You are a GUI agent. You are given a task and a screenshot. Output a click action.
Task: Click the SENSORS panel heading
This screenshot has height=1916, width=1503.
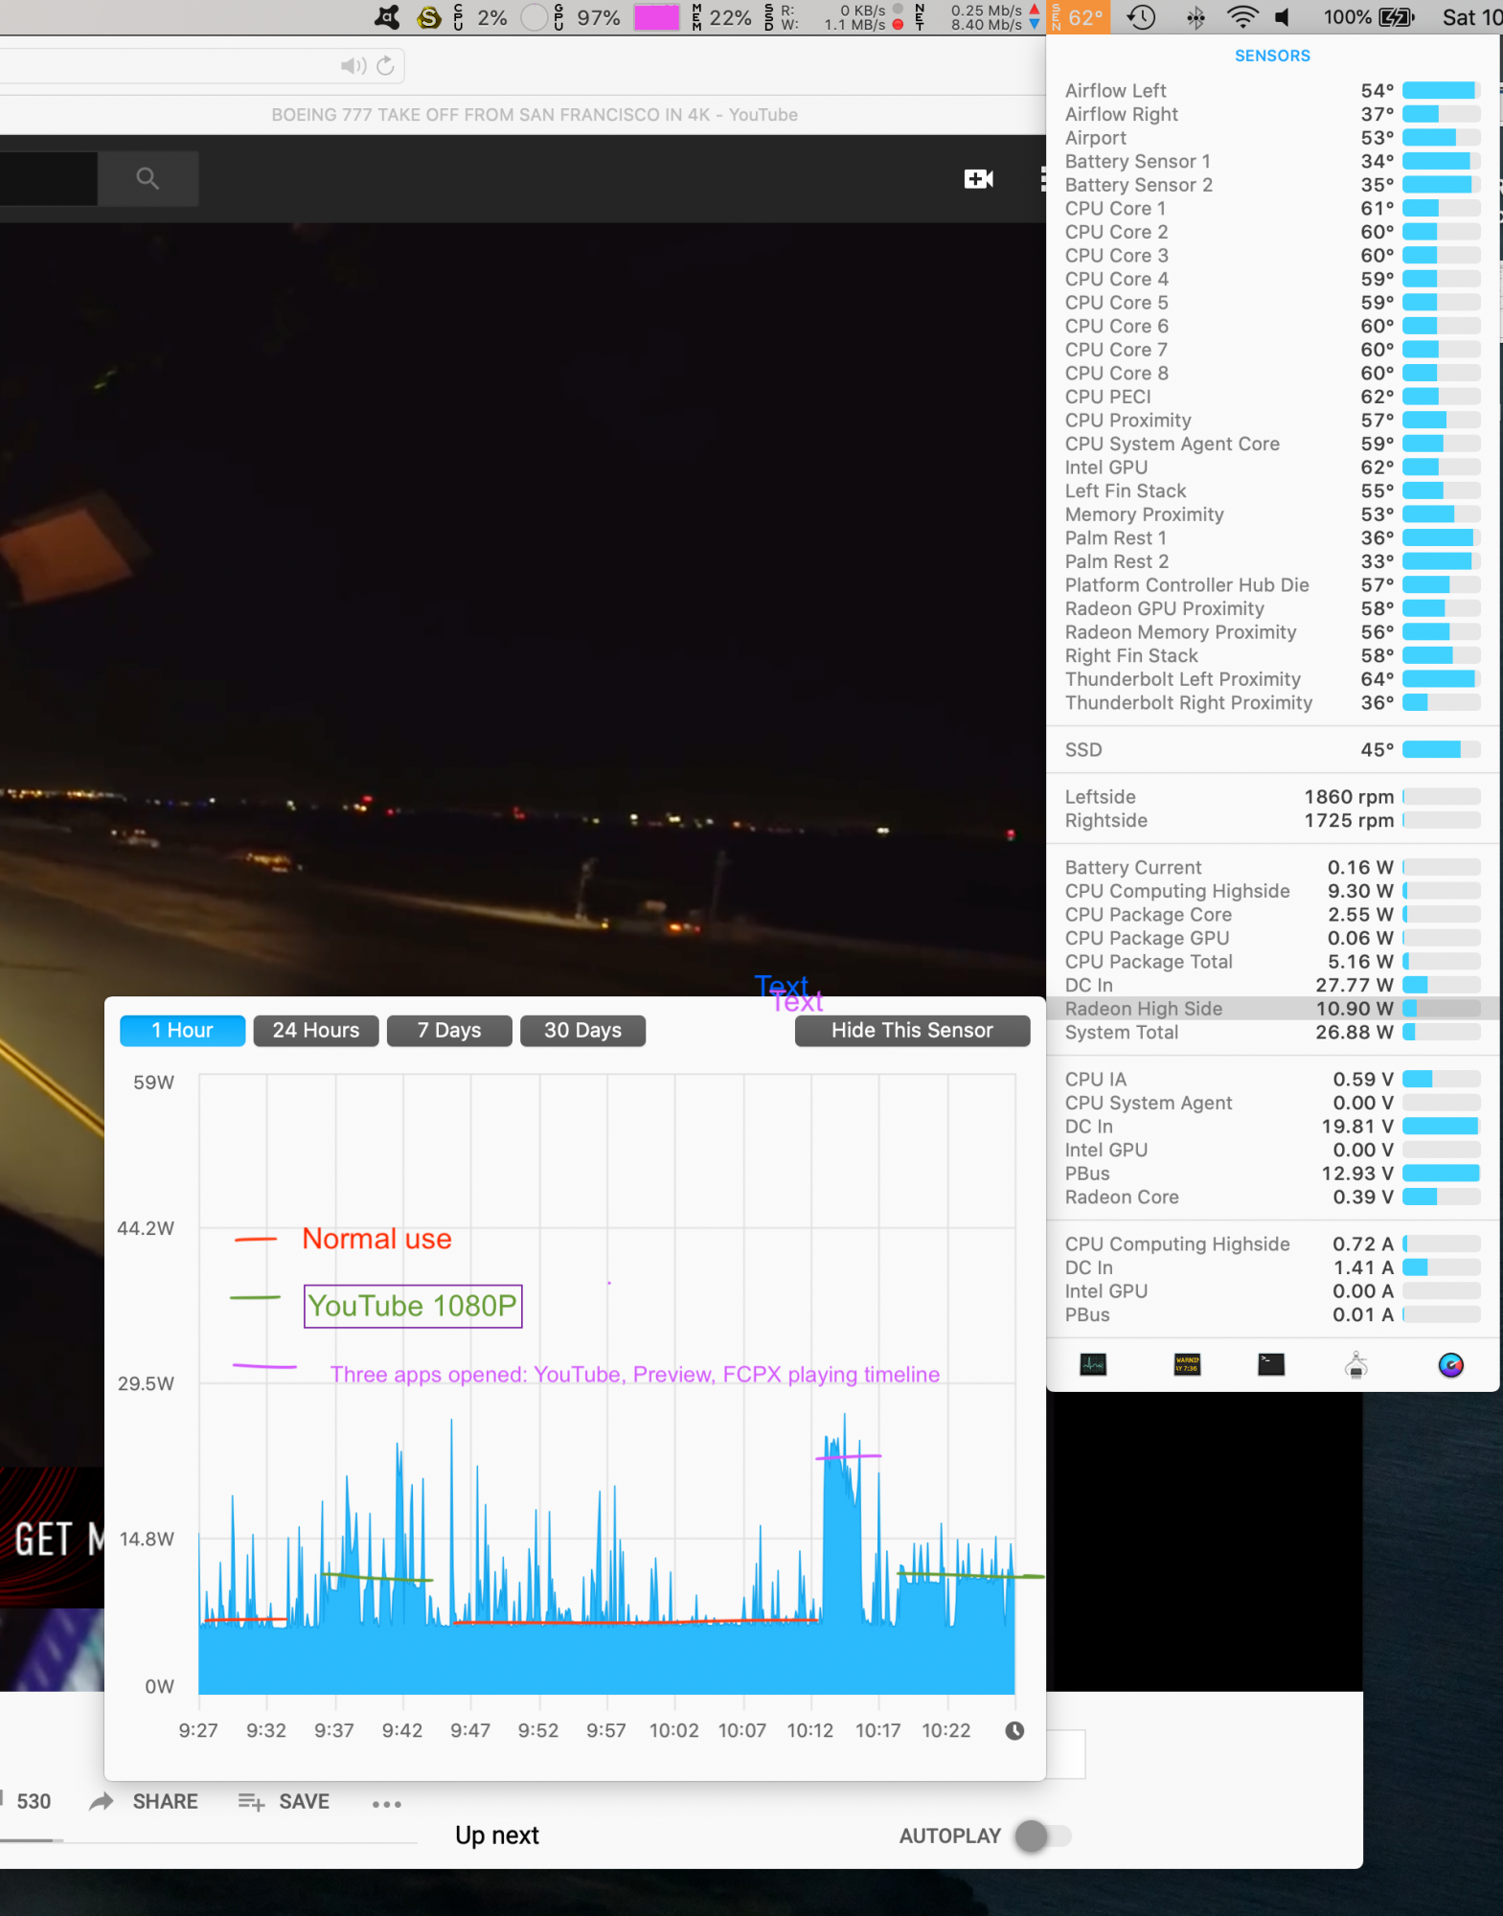coord(1272,56)
